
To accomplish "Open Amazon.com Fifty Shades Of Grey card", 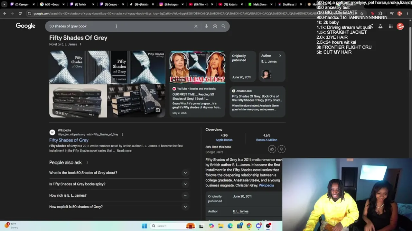I will tap(257, 101).
